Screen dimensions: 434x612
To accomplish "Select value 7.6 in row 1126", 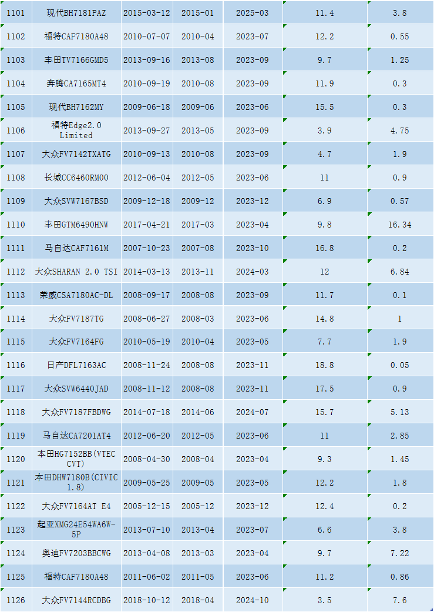I will pos(400,600).
